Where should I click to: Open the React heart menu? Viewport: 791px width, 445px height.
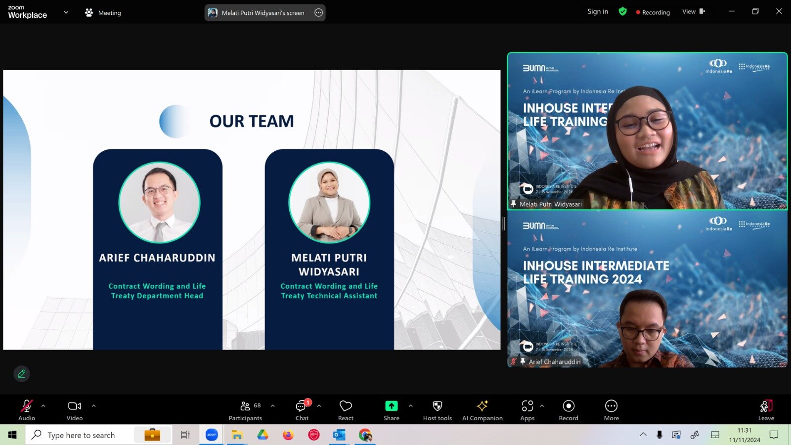346,410
